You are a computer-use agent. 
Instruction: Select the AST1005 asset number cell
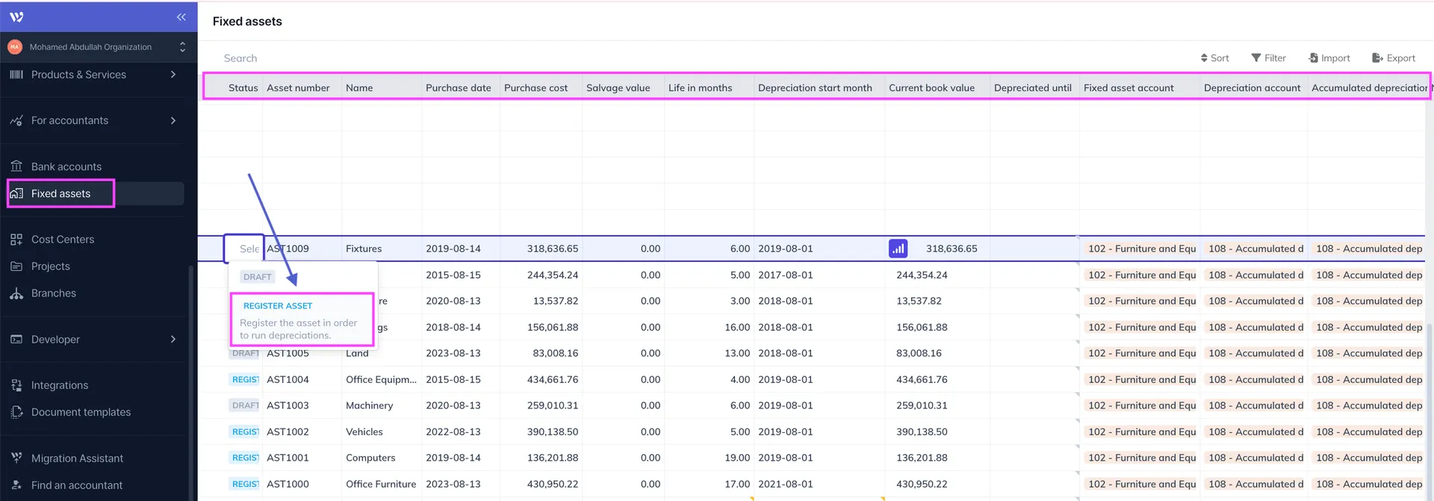(x=302, y=353)
